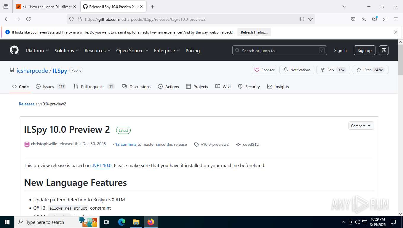The width and height of the screenshot is (403, 228).
Task: Close the ILSpy release tab
Action: coord(141,7)
